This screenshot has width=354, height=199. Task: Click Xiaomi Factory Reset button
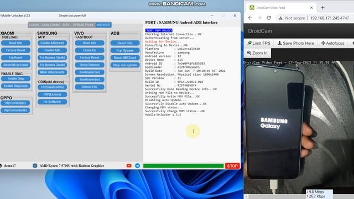tap(15, 50)
